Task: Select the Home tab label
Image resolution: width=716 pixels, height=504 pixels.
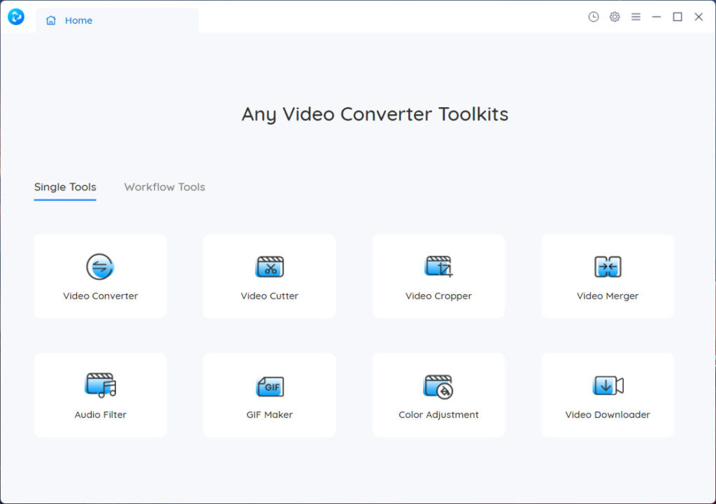Action: point(78,20)
